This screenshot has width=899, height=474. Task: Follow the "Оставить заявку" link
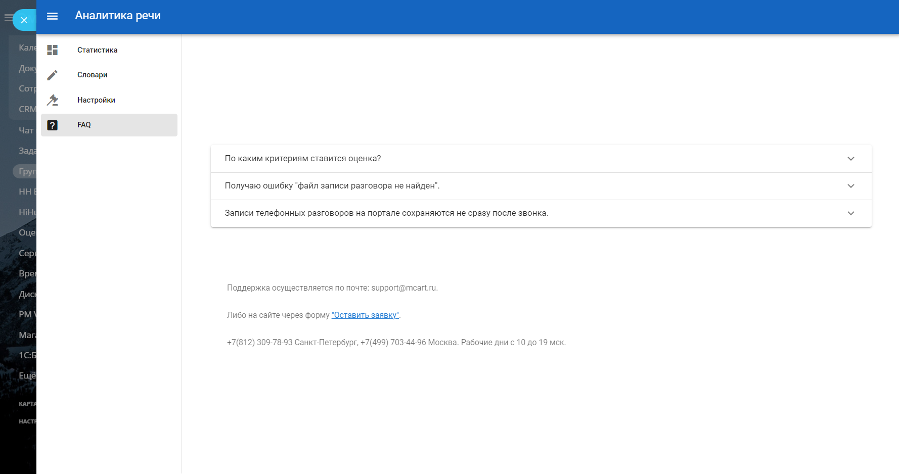click(366, 315)
